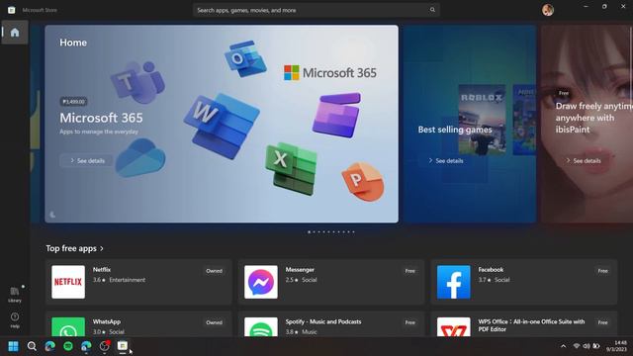
Task: Open the OBS icon with the red badge in the taskbar
Action: click(x=105, y=346)
